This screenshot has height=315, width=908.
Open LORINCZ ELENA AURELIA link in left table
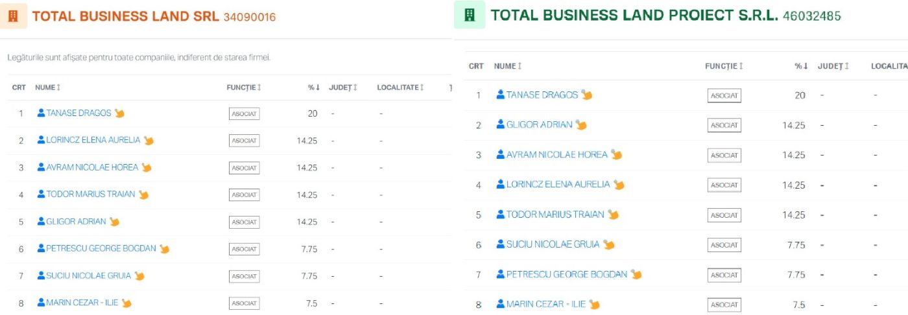tap(93, 140)
